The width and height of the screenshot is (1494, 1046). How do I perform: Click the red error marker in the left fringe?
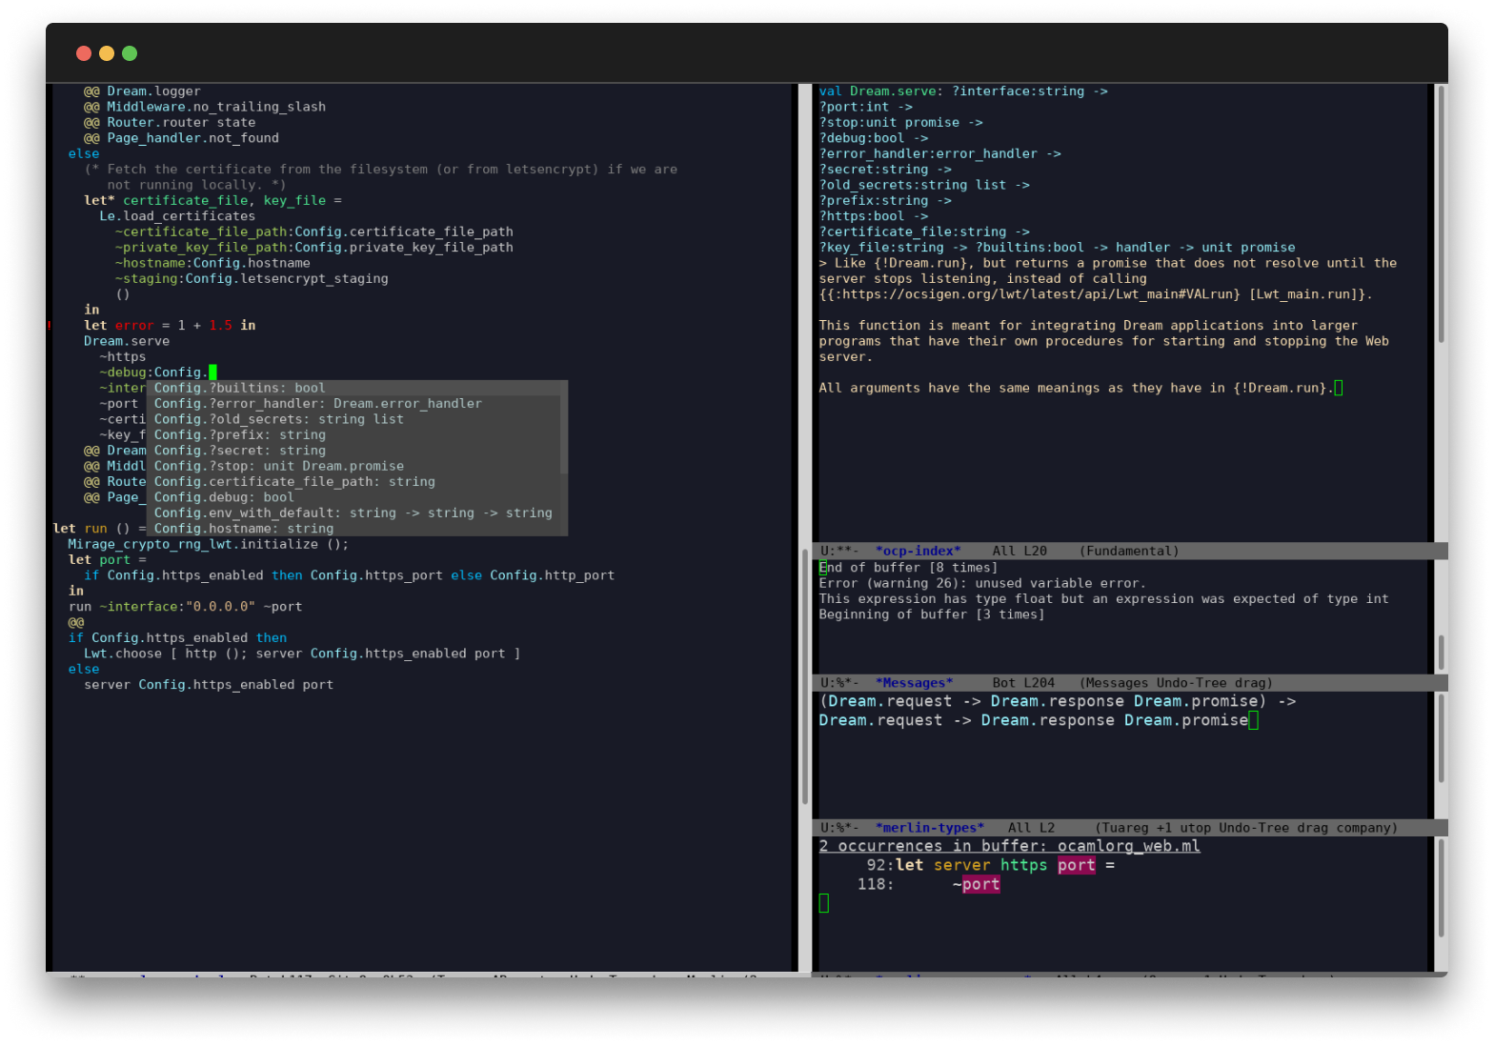[50, 326]
